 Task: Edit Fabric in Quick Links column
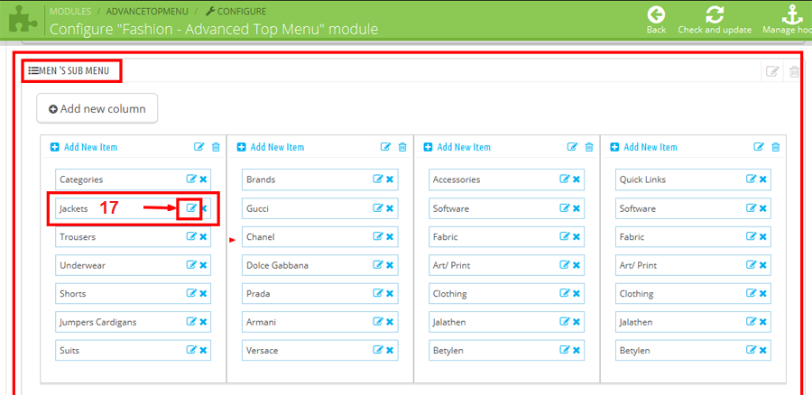tap(751, 236)
